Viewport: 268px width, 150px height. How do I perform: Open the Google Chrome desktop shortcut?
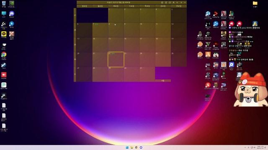tap(4, 56)
